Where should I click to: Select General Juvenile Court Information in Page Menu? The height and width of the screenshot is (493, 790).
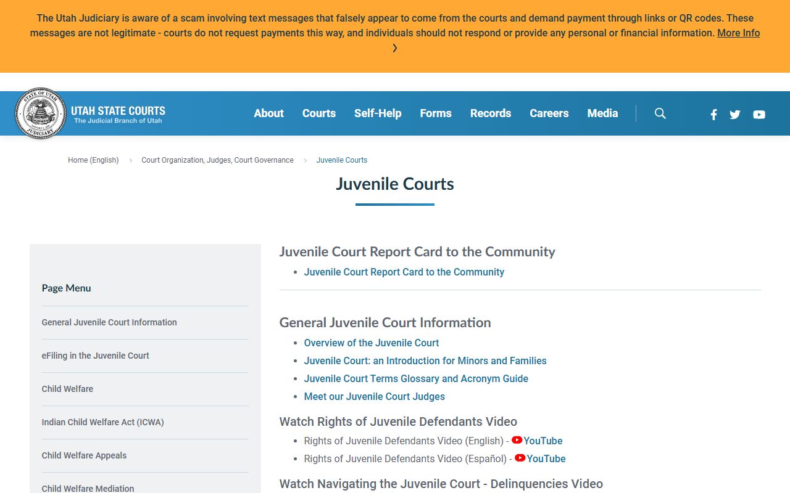109,322
